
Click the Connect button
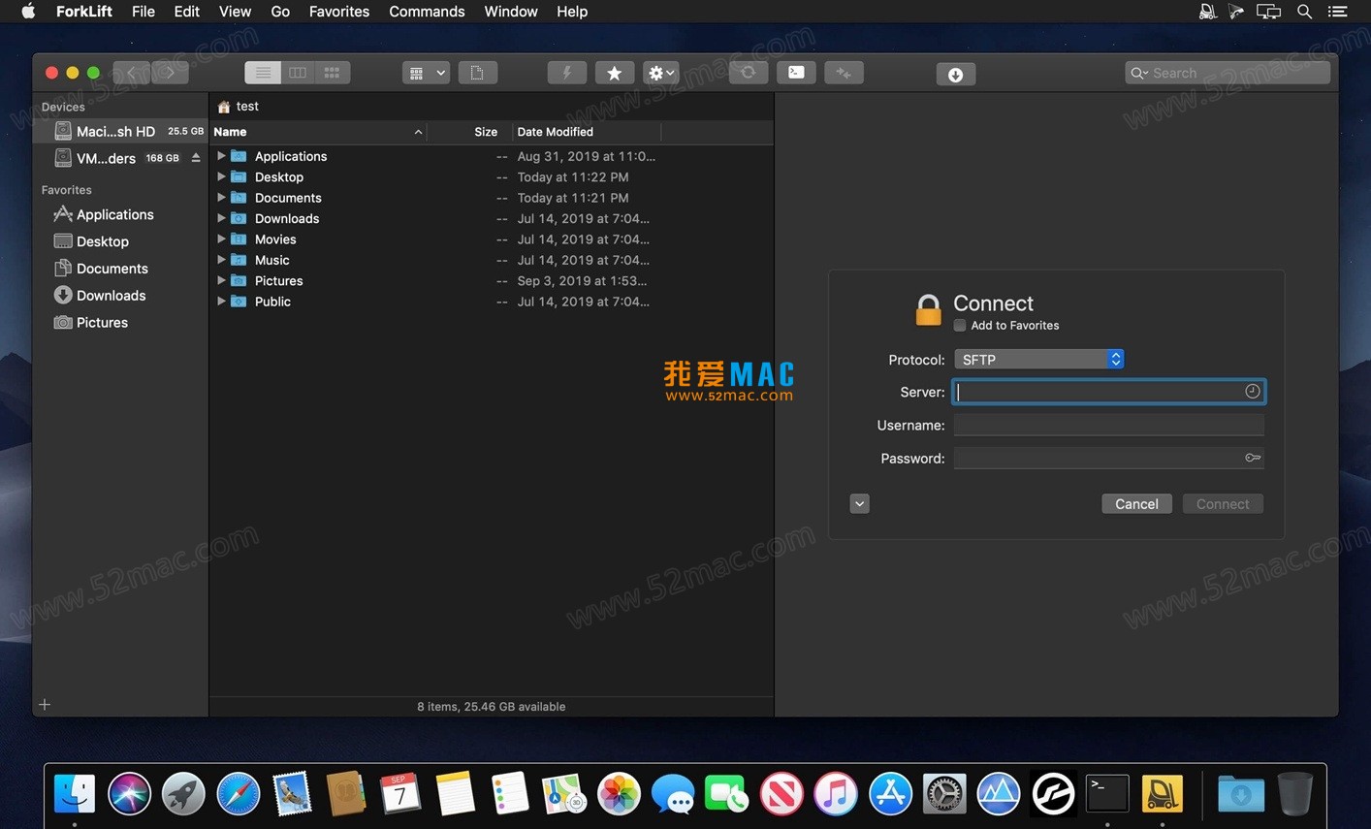pyautogui.click(x=1223, y=504)
